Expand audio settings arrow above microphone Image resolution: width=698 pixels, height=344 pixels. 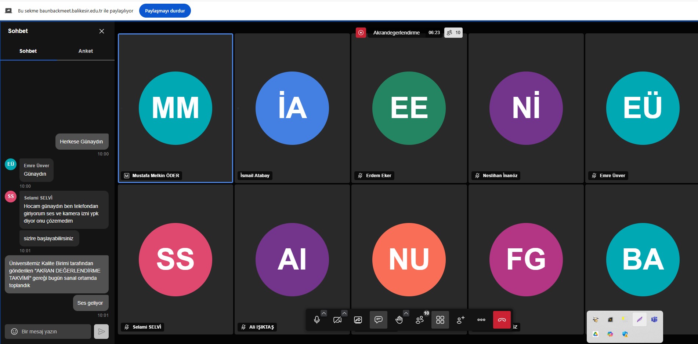[324, 313]
